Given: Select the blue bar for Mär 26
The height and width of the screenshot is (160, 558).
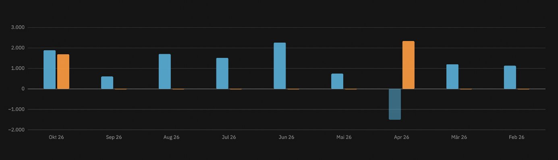Looking at the screenshot, I should coord(452,77).
